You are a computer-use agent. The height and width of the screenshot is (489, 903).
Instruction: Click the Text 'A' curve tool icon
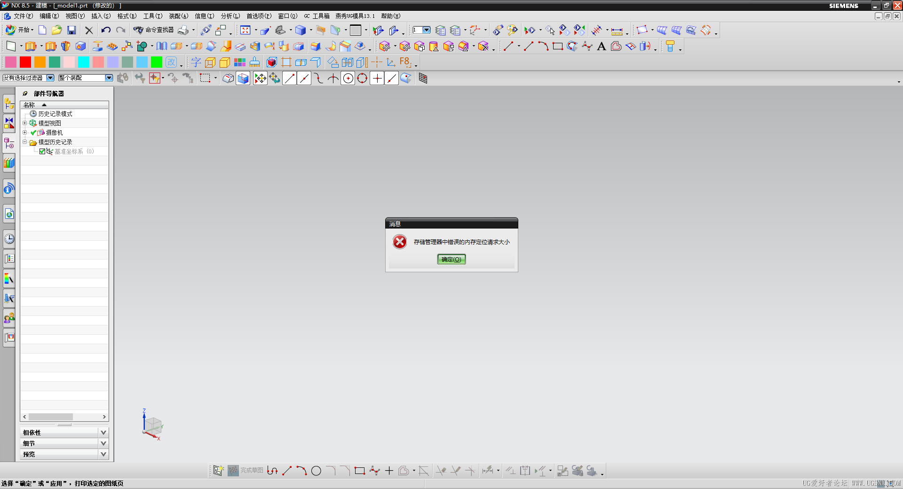click(602, 46)
